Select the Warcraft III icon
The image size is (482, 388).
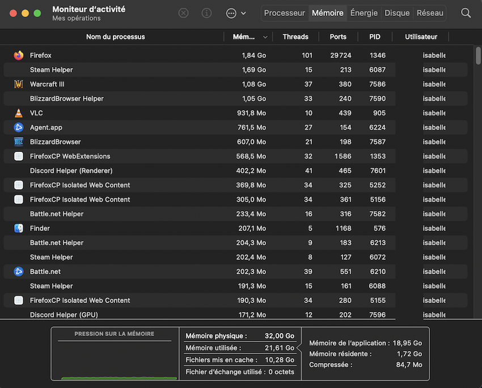coord(19,84)
